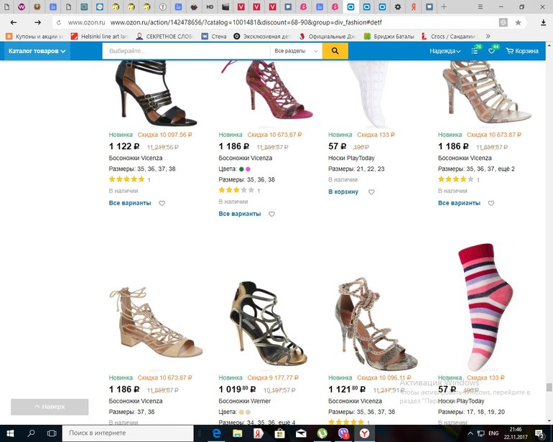
Task: Click В корзину for Носки PlayToday
Action: (x=343, y=192)
